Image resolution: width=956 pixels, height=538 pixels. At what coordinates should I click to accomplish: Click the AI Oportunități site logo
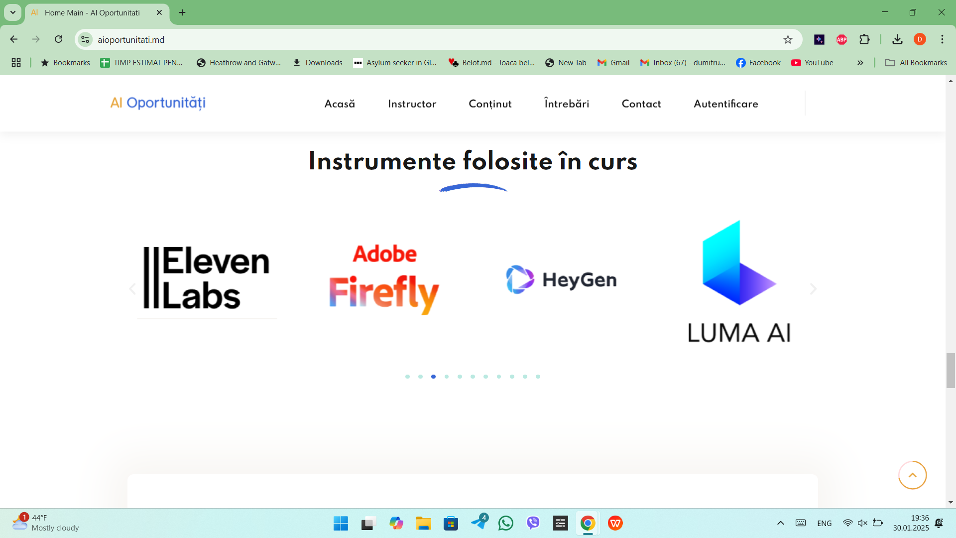tap(158, 103)
